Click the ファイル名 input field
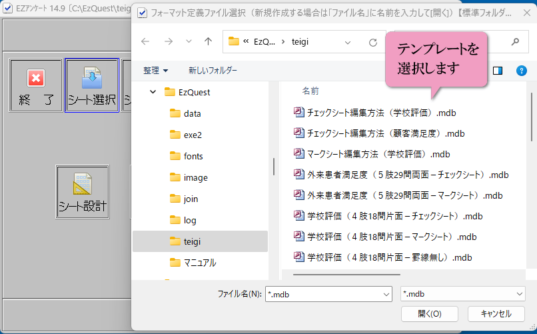This screenshot has height=334, width=537. click(323, 294)
